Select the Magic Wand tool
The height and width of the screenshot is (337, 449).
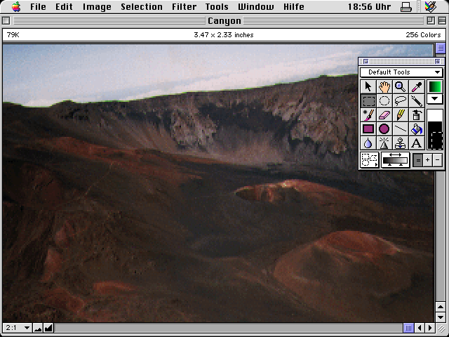tap(416, 101)
